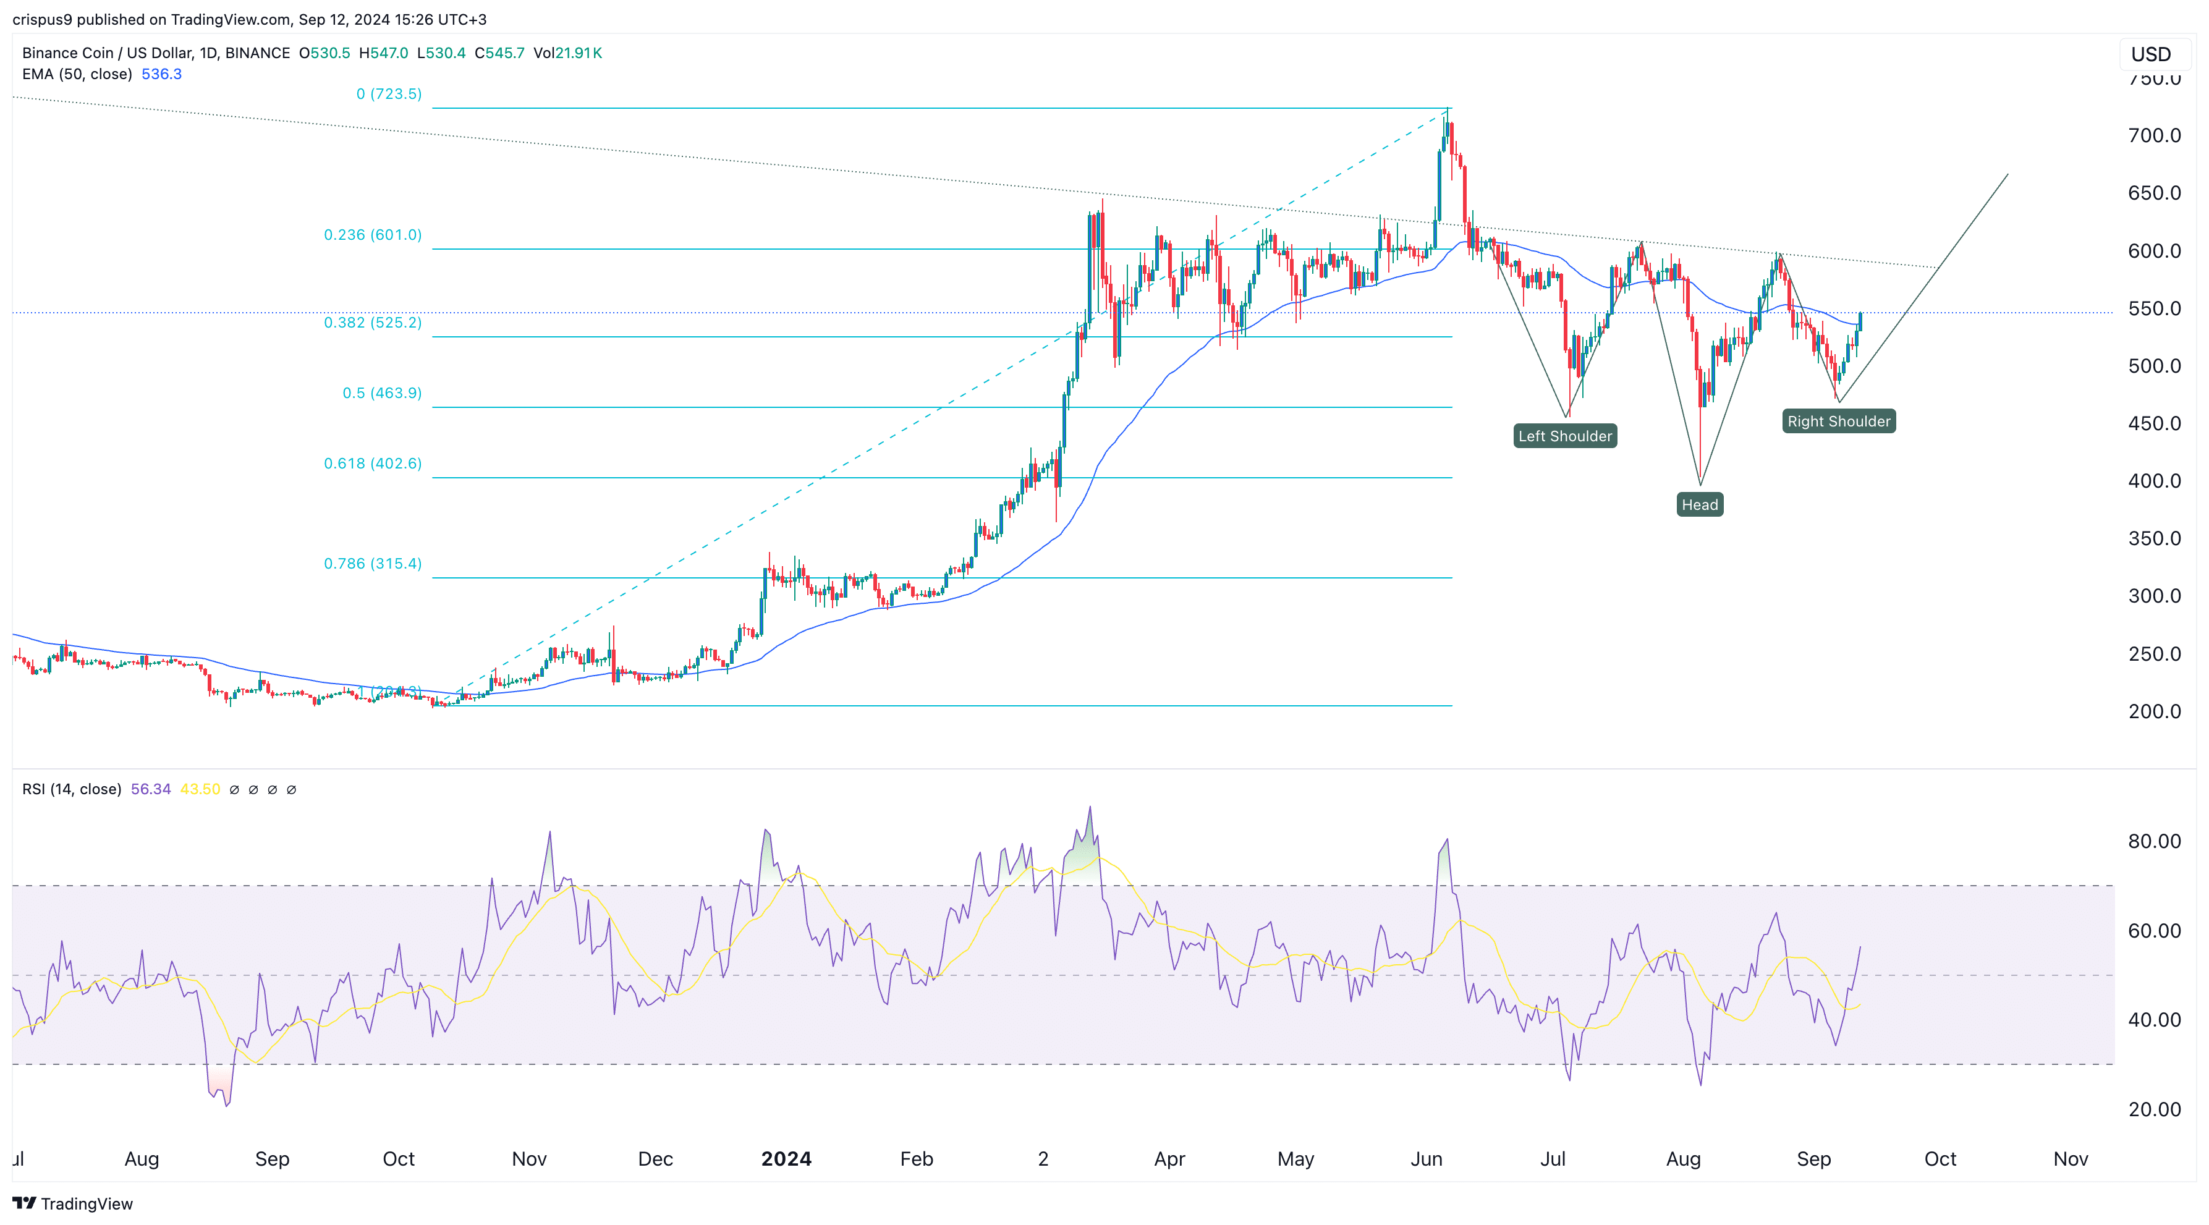The width and height of the screenshot is (2209, 1225).
Task: Click the 'Right Shoulder' annotation label
Action: [1839, 421]
